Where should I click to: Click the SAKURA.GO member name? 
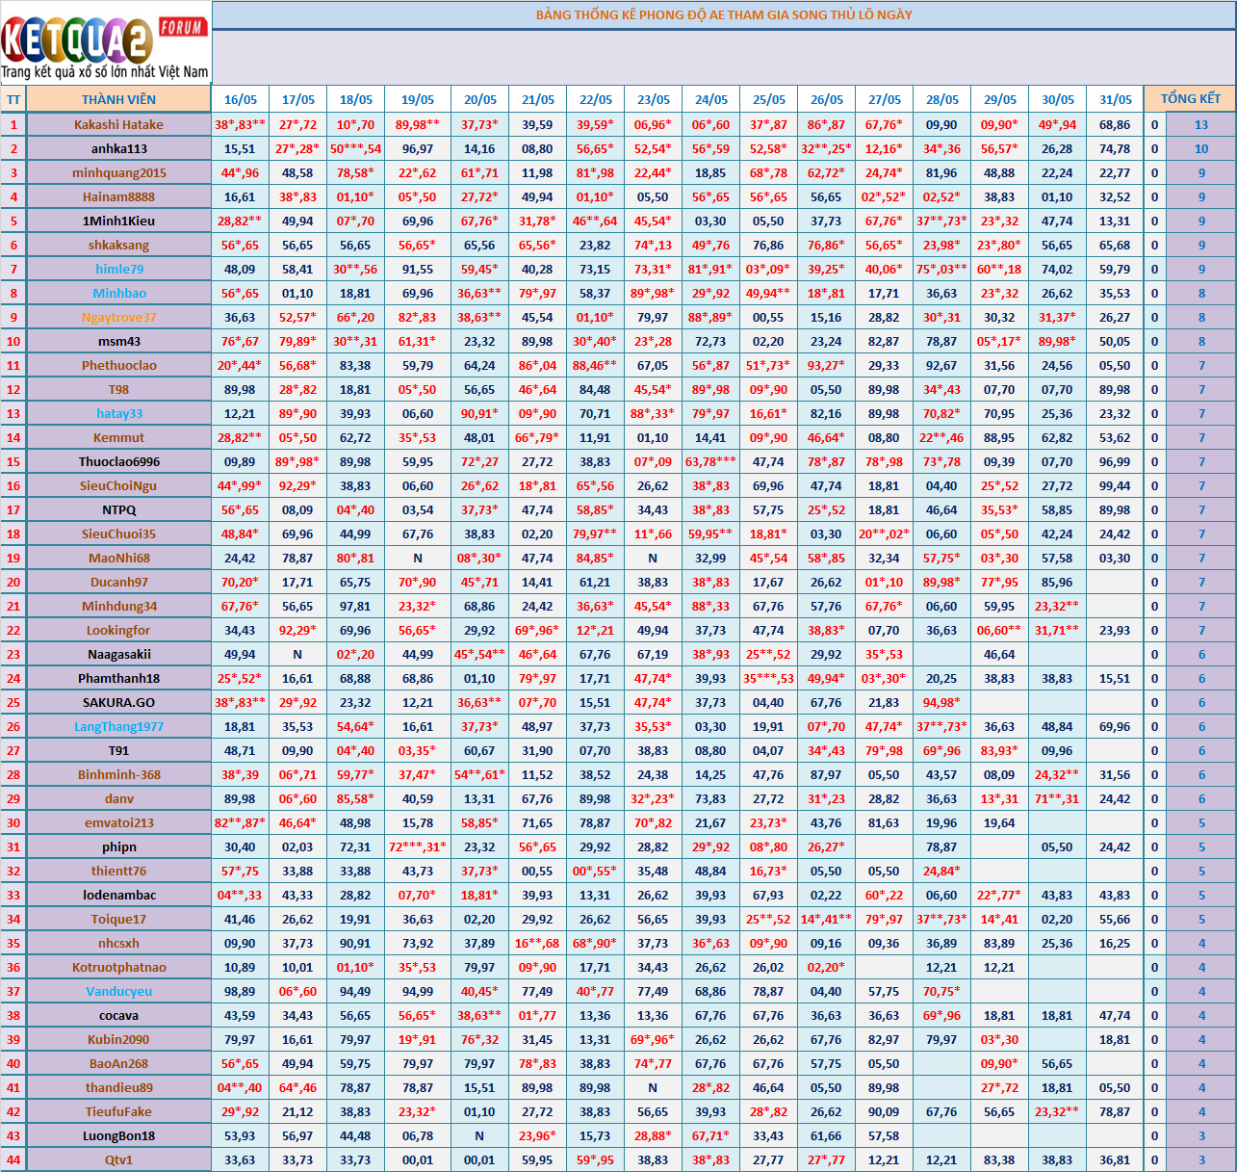(x=118, y=702)
